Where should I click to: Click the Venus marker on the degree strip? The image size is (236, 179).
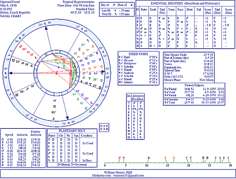215,158
